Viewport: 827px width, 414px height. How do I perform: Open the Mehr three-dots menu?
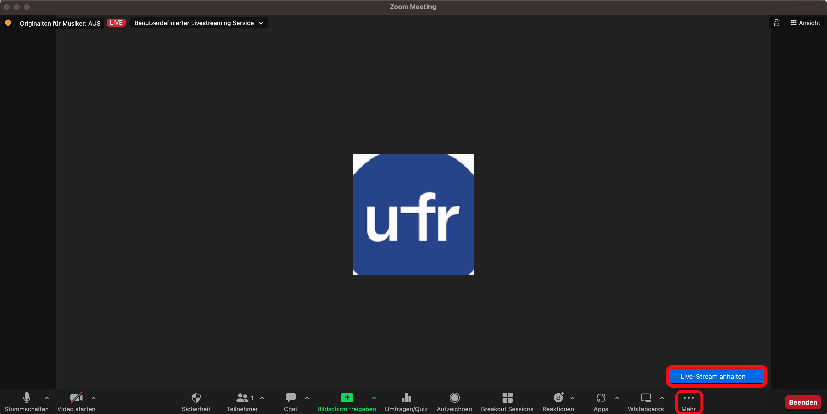pyautogui.click(x=689, y=402)
